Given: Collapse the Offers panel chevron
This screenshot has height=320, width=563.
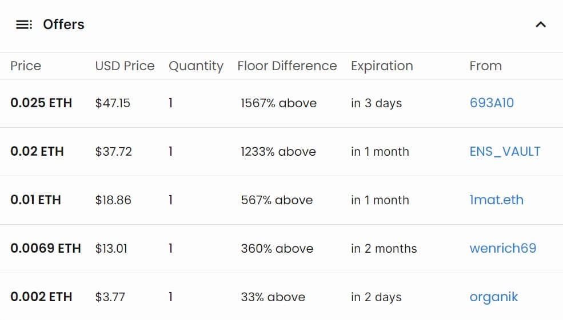Looking at the screenshot, I should pyautogui.click(x=540, y=25).
